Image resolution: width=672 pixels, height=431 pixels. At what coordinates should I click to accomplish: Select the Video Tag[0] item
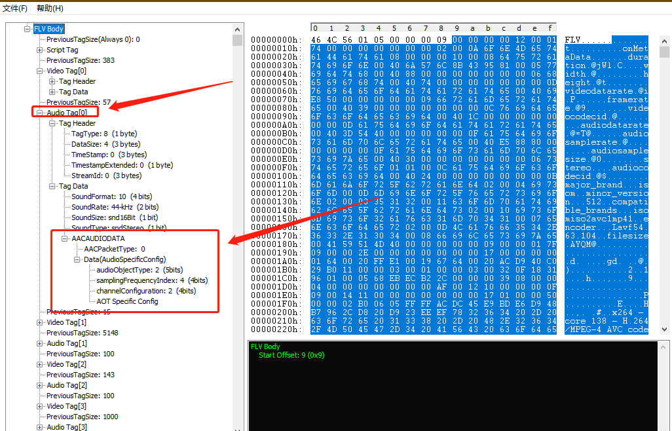66,71
